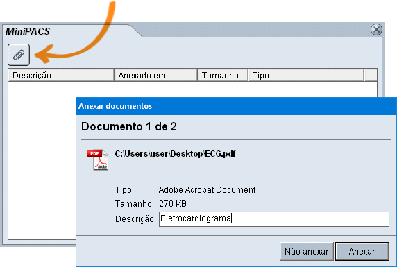Viewport: 397px width, 267px height.
Task: Click the Adobe Acrobat Document type text
Action: click(207, 190)
